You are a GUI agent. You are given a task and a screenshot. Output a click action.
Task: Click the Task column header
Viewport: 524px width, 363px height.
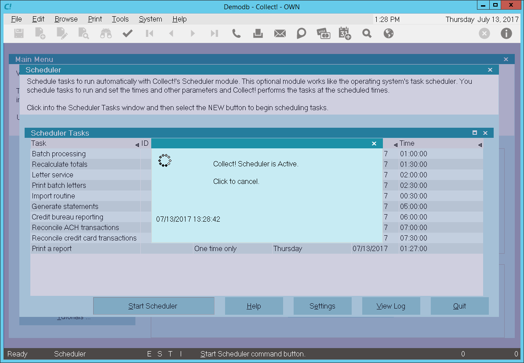coord(39,143)
